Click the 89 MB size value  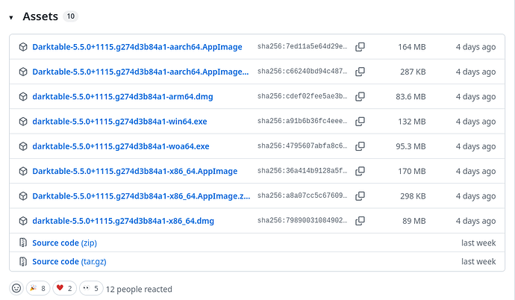[x=414, y=221]
